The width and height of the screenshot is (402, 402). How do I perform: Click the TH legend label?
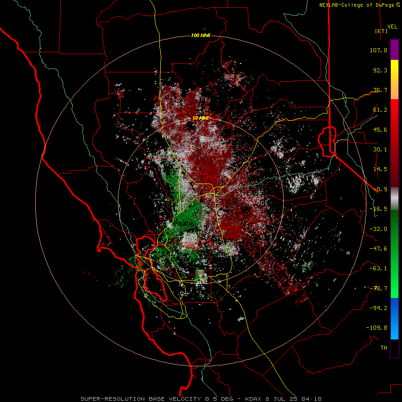point(384,348)
